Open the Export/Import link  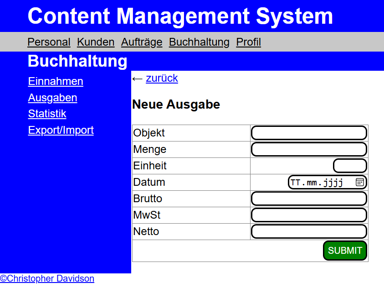61,130
